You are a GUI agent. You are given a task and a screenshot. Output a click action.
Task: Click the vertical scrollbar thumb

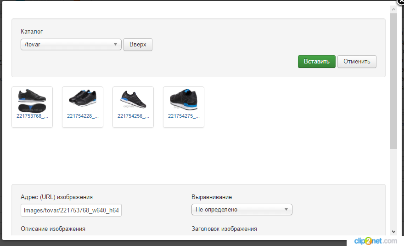coord(393,80)
